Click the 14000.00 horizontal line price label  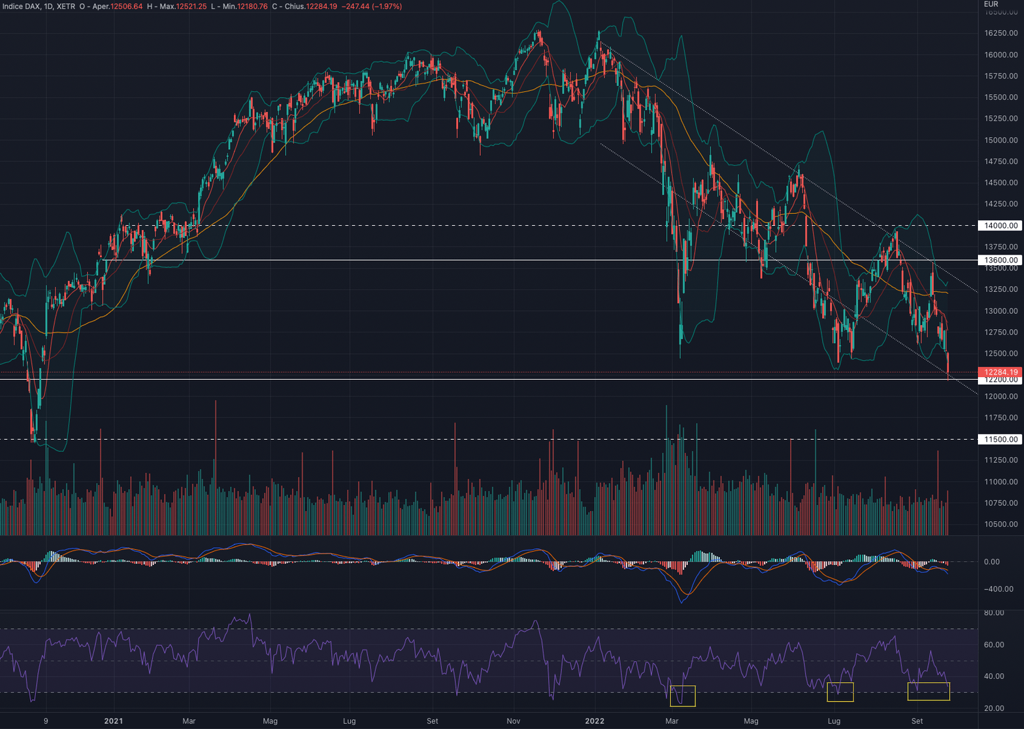1001,226
